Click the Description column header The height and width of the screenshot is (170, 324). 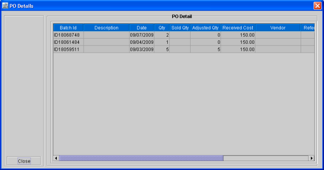[x=107, y=28]
